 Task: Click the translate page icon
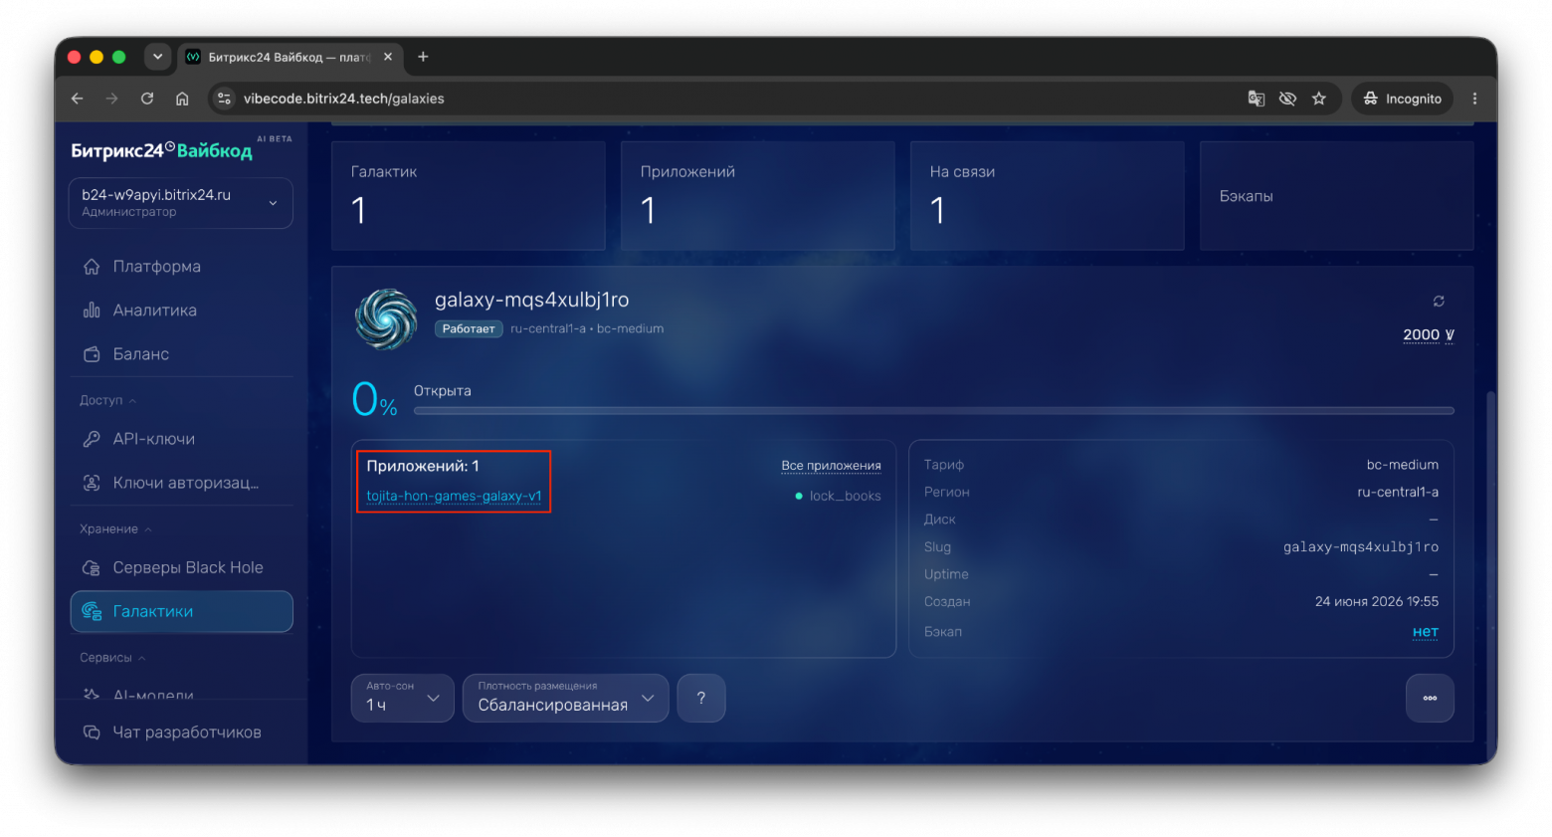(1257, 99)
